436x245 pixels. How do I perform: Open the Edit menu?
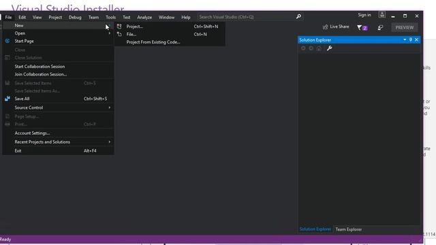(x=22, y=17)
